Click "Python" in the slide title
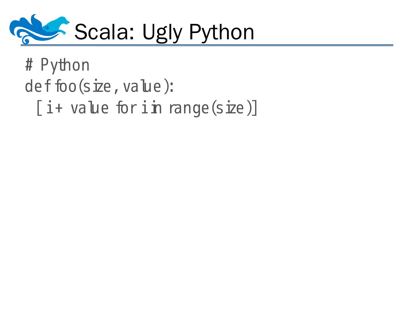Image resolution: width=414 pixels, height=310 pixels. point(221,32)
